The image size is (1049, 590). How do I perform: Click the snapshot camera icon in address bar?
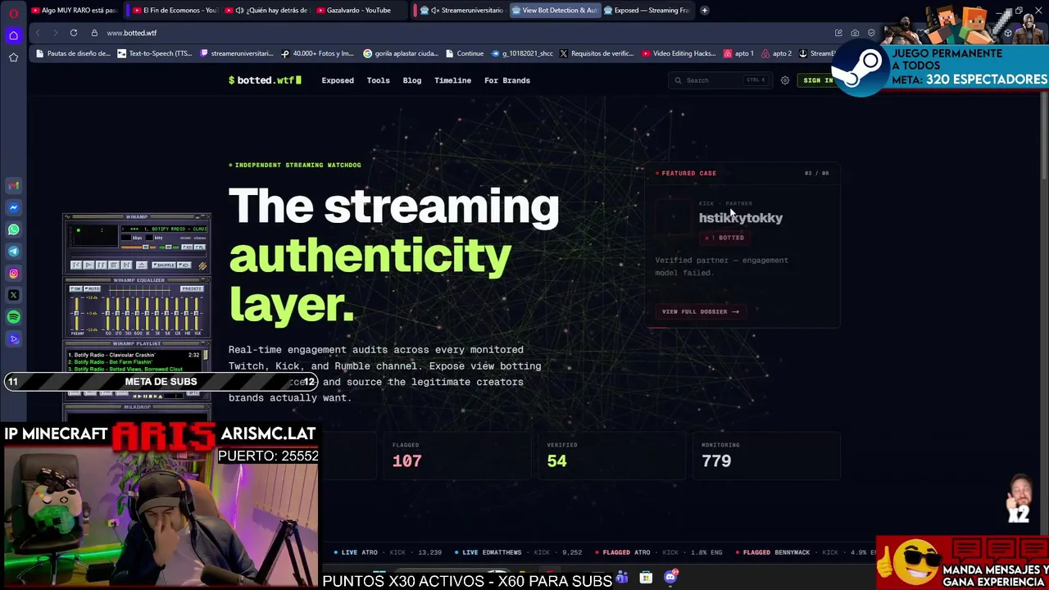pyautogui.click(x=855, y=33)
